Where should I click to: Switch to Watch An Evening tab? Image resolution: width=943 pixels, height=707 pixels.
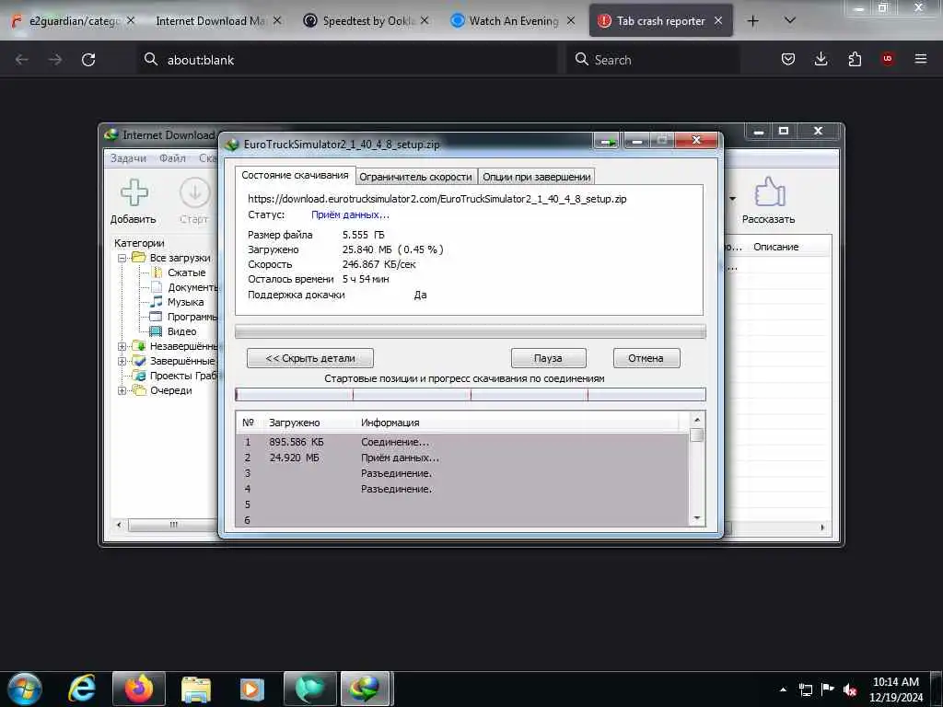coord(513,21)
